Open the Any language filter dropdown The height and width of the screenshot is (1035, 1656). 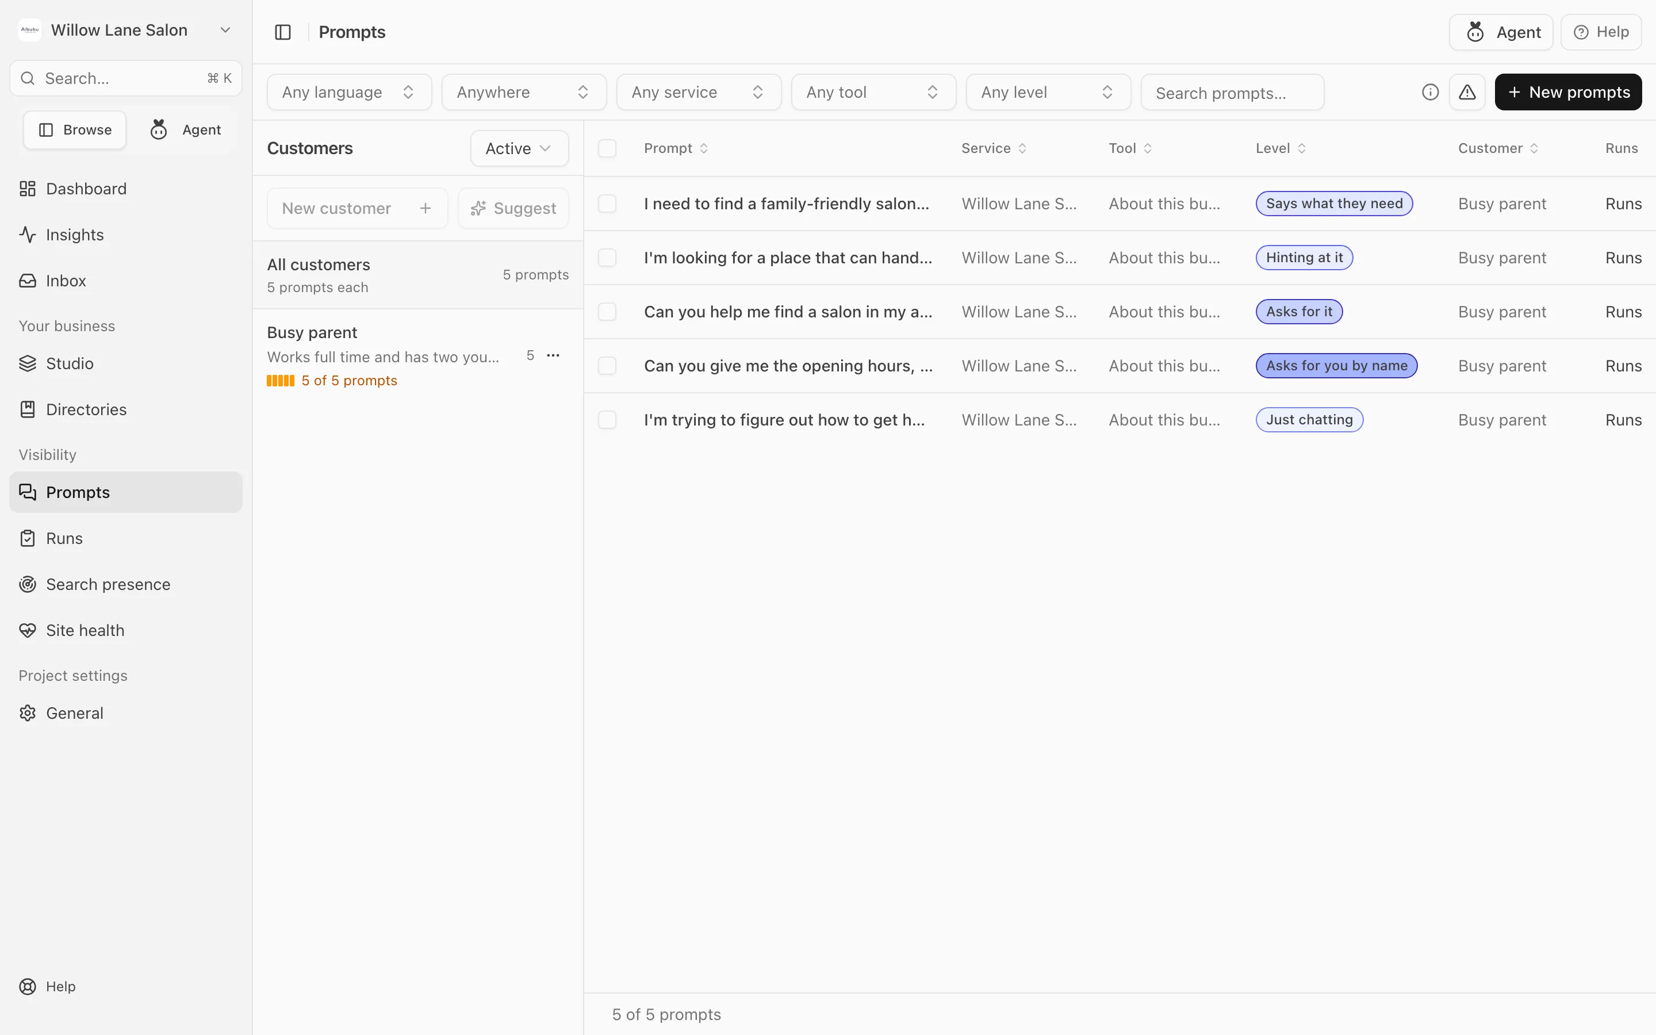click(x=349, y=92)
